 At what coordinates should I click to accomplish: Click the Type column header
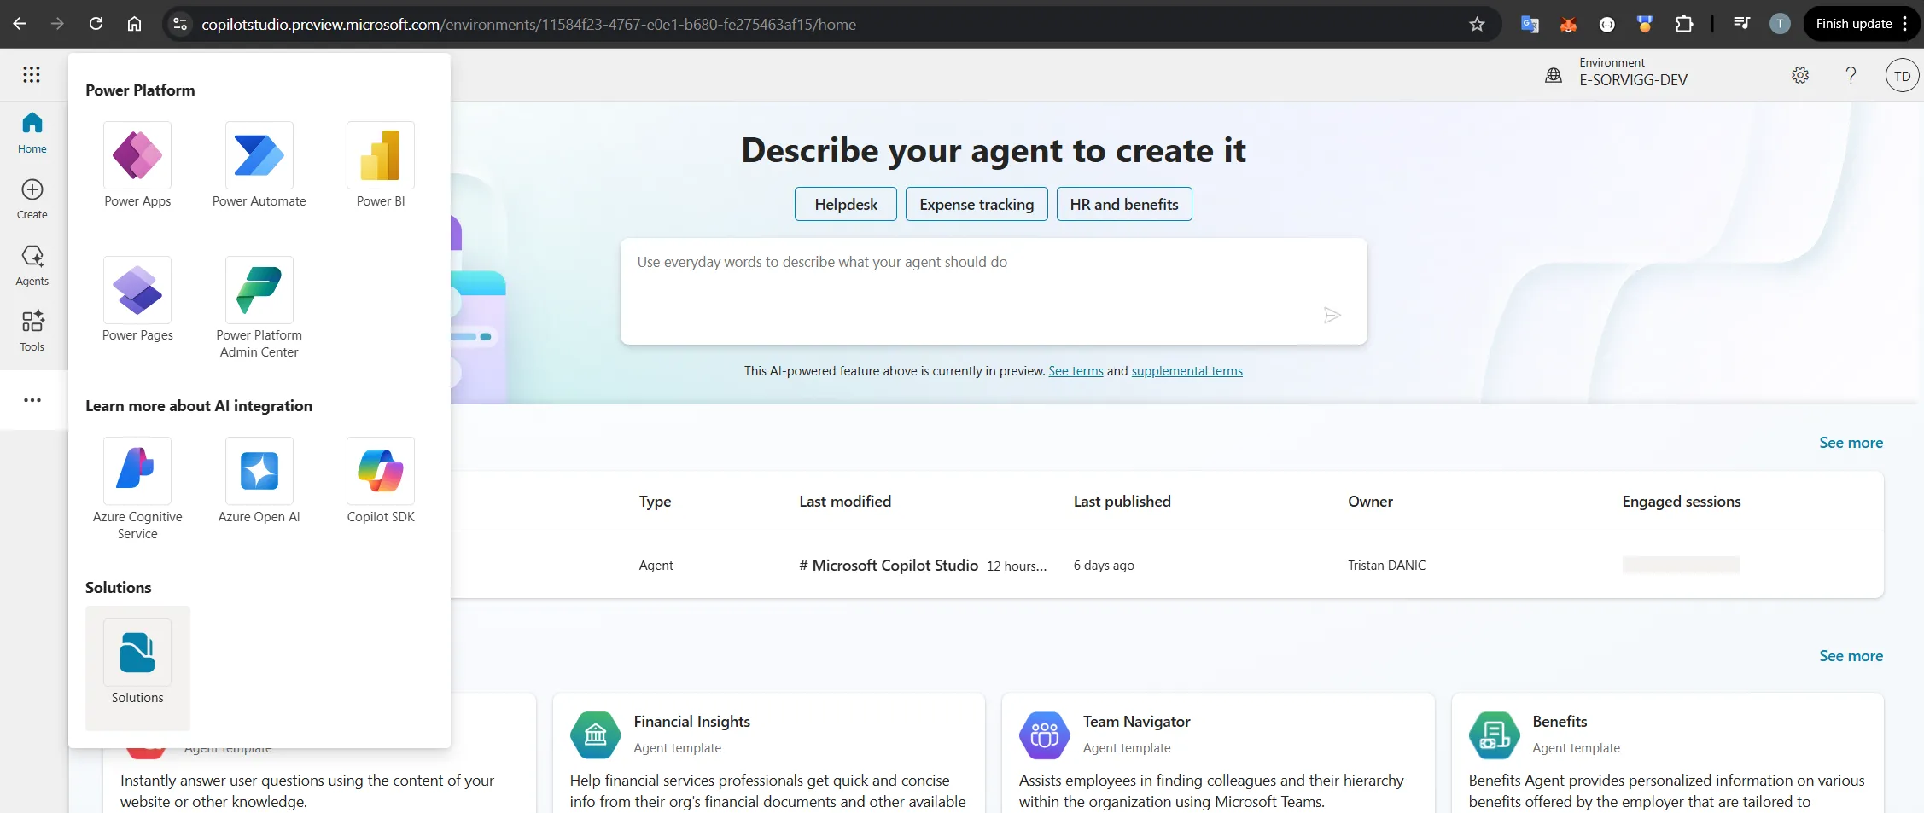(655, 502)
